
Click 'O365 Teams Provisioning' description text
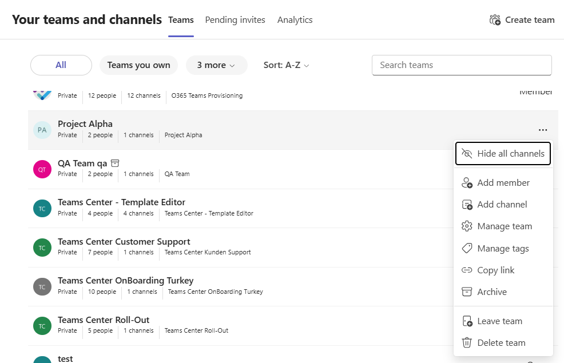[207, 95]
